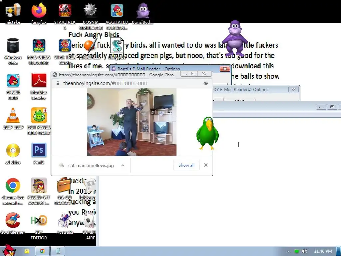
Task: Switch to Chrome via the taskbar button
Action: 42,251
